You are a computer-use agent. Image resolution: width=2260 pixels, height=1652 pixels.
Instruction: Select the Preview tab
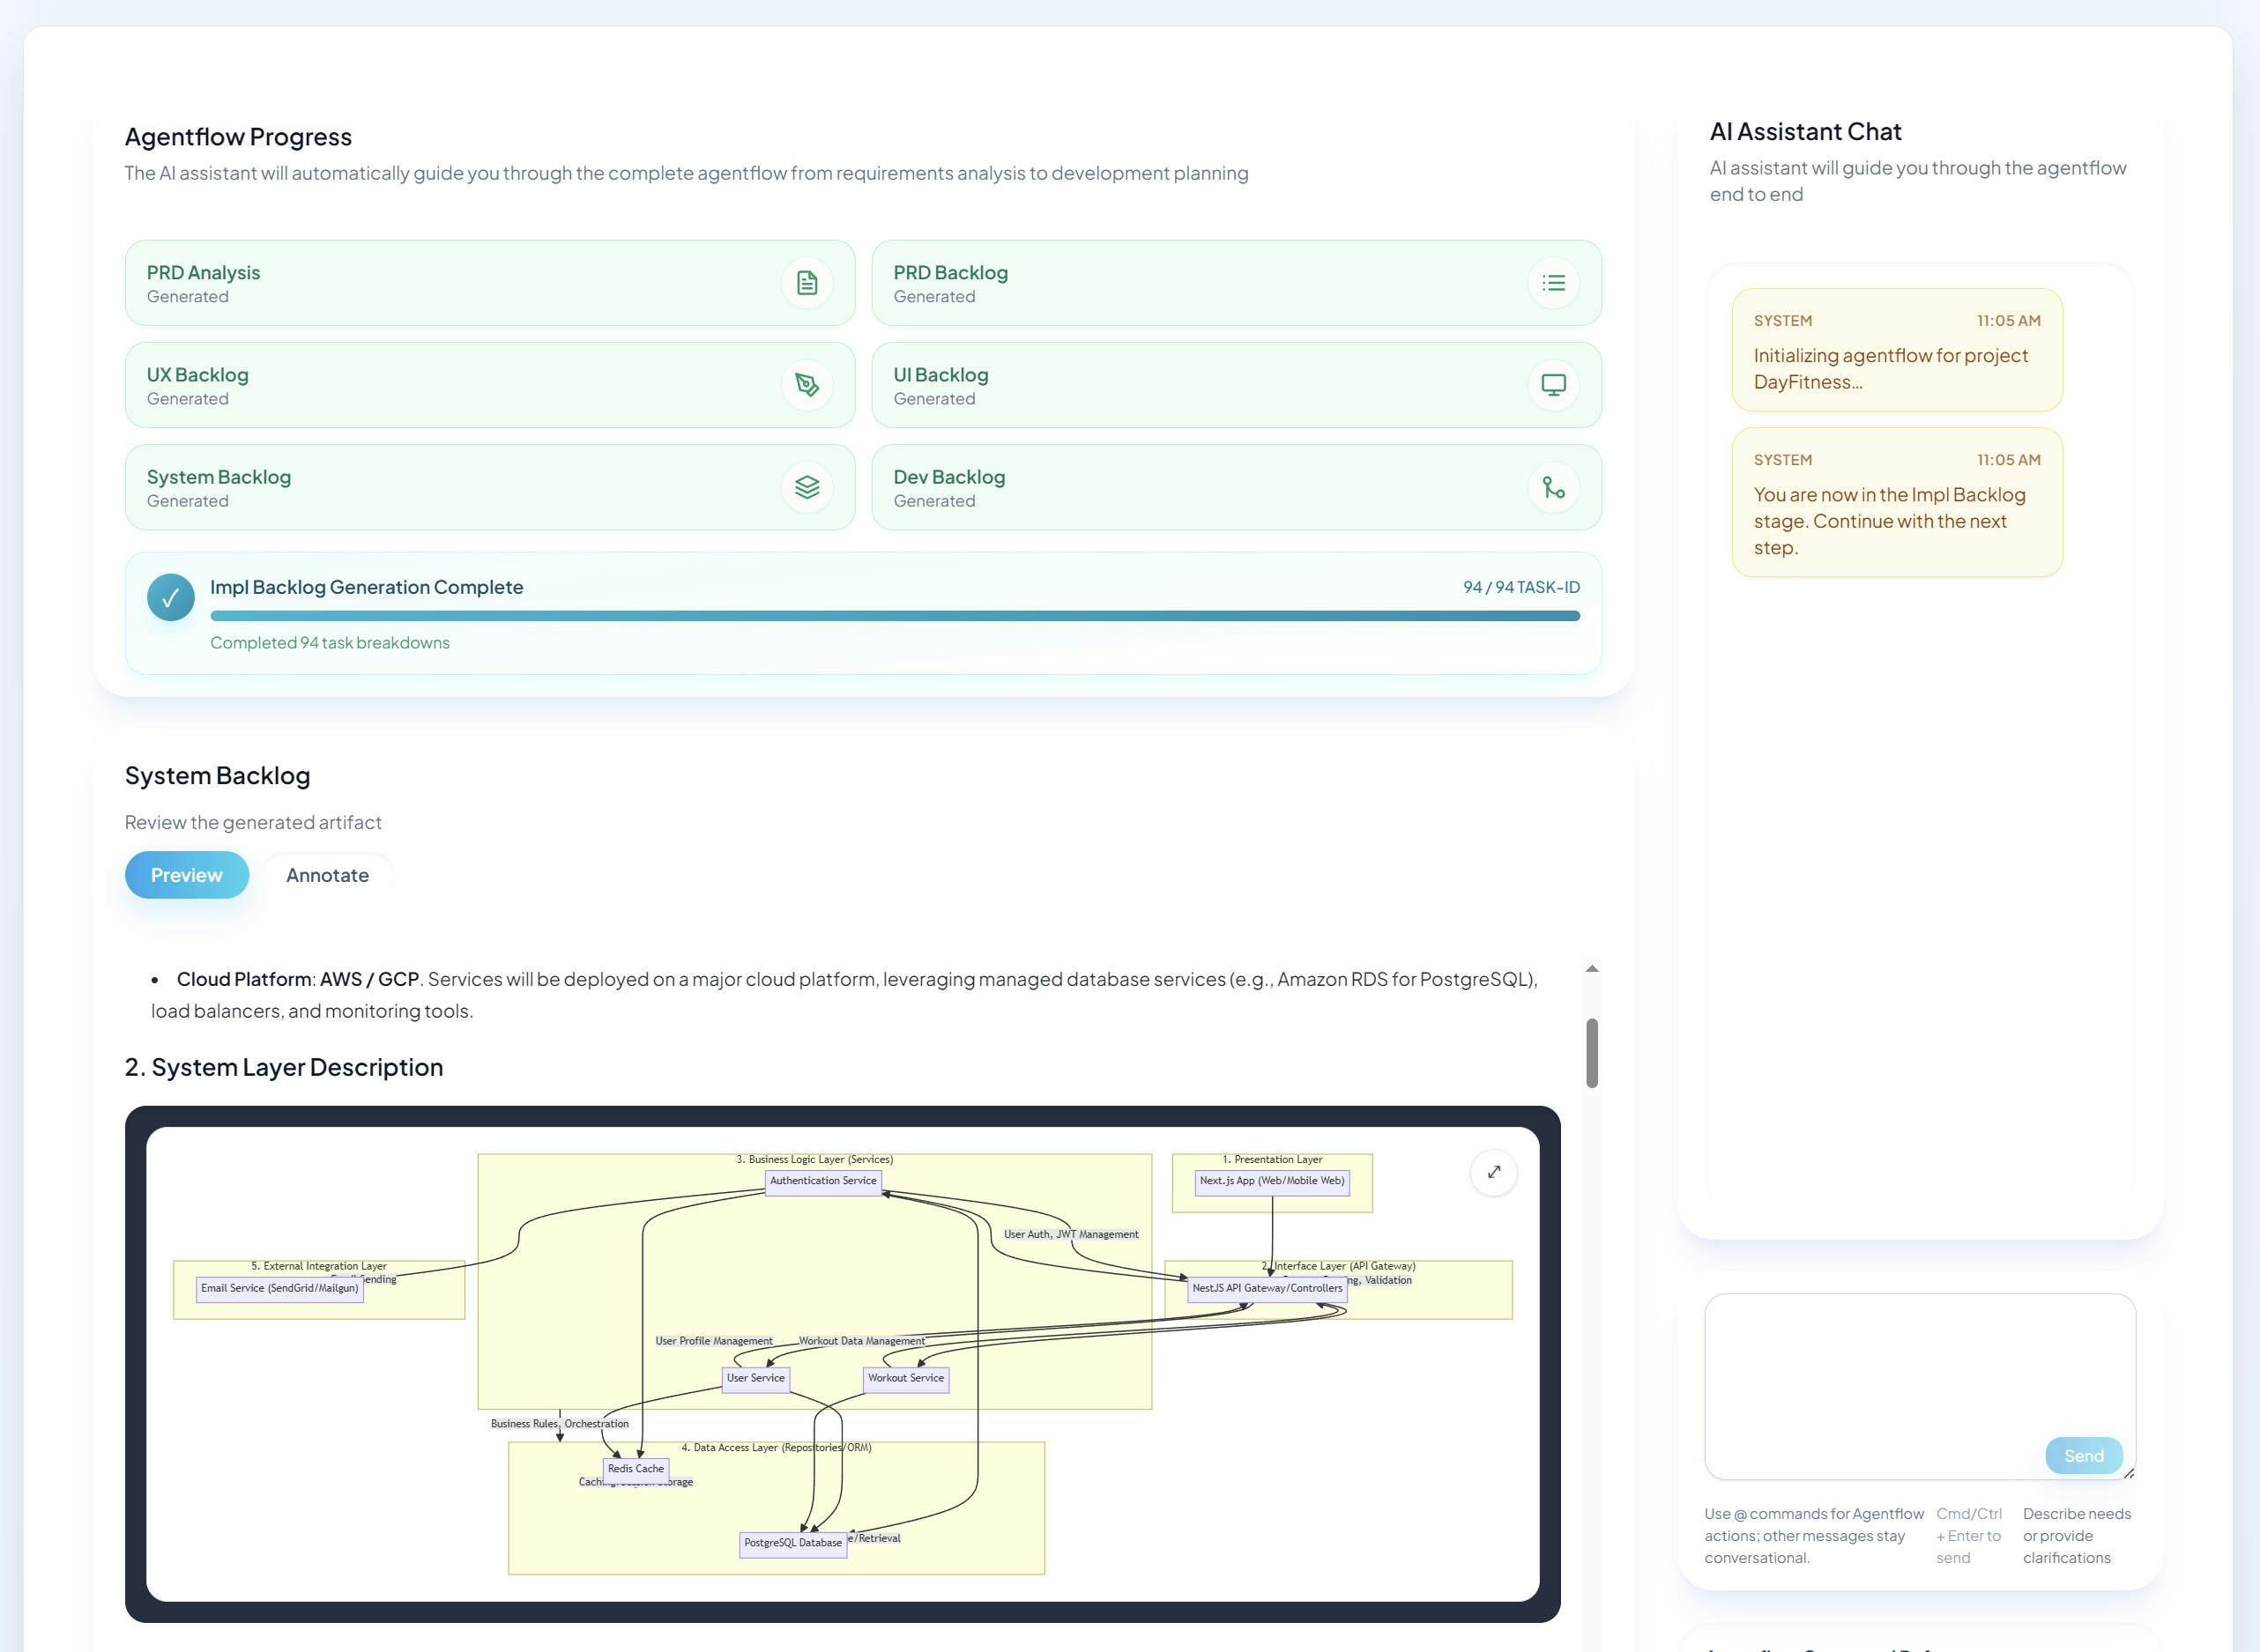pyautogui.click(x=186, y=875)
